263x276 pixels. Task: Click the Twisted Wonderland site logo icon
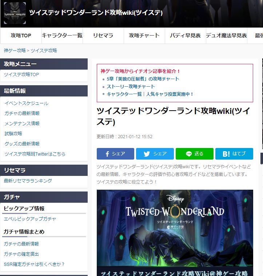(x=15, y=13)
